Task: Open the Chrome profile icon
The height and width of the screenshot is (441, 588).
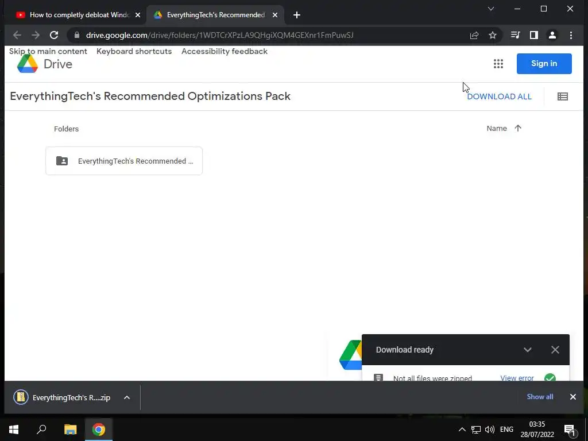Action: (x=552, y=35)
